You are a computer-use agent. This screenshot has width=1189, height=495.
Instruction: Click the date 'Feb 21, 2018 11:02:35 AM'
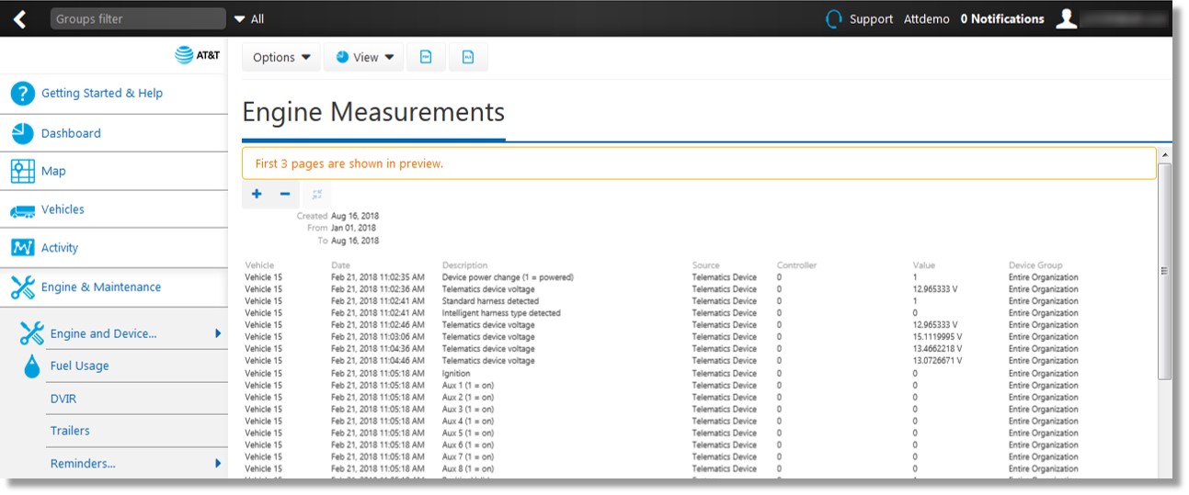(378, 277)
